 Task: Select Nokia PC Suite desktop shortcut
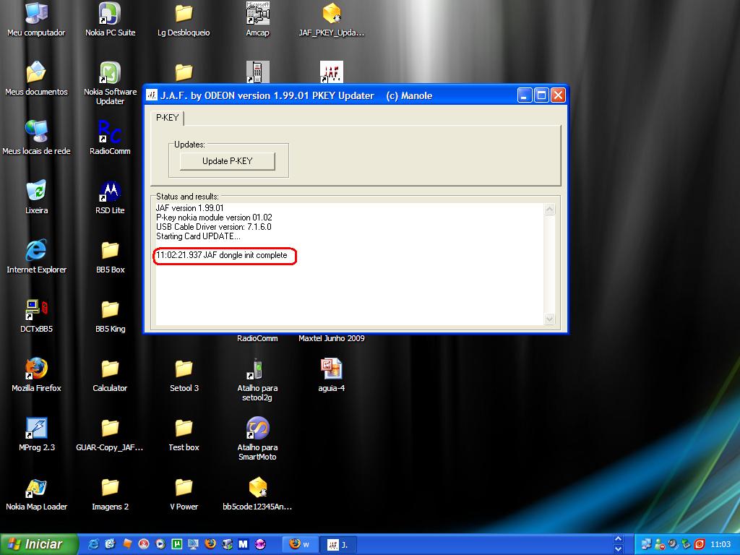[x=110, y=20]
